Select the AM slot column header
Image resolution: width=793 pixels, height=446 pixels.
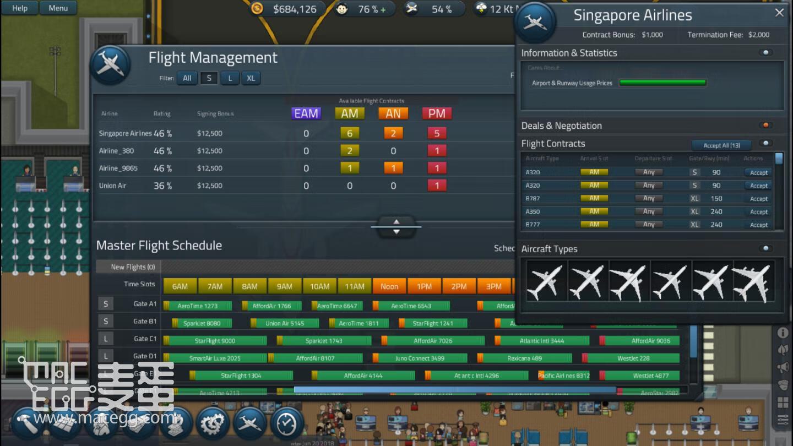(350, 113)
